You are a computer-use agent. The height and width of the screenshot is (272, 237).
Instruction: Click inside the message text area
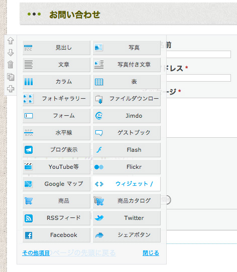click(202, 118)
